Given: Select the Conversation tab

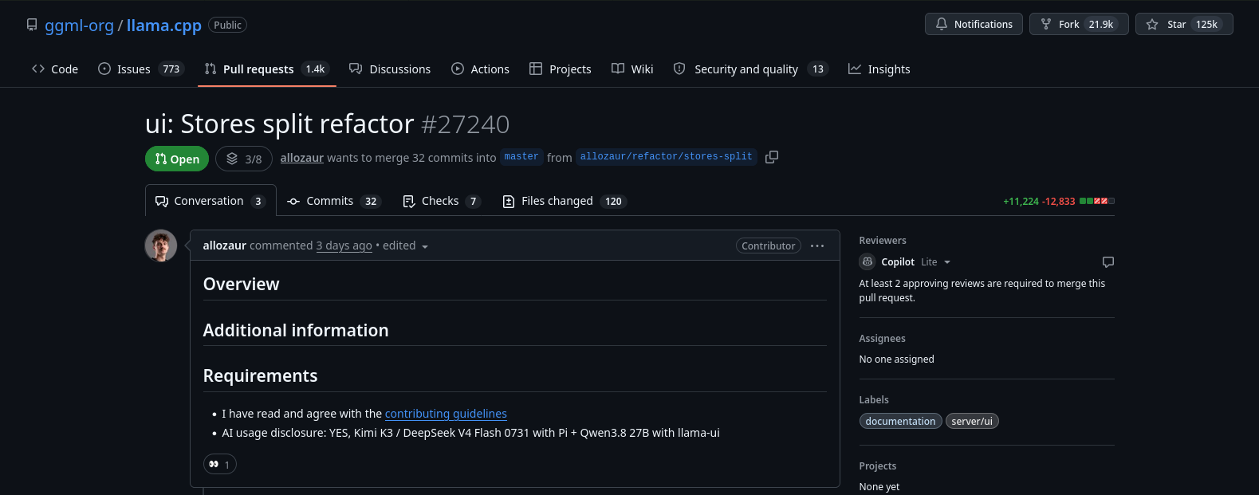Looking at the screenshot, I should coord(210,201).
